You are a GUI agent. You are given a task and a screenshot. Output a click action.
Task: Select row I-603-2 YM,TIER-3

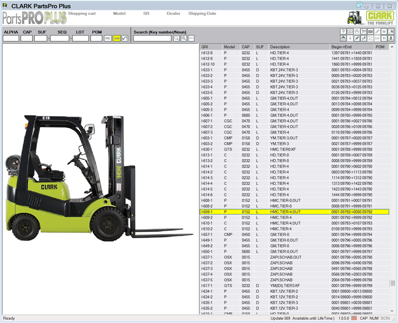click(295, 144)
